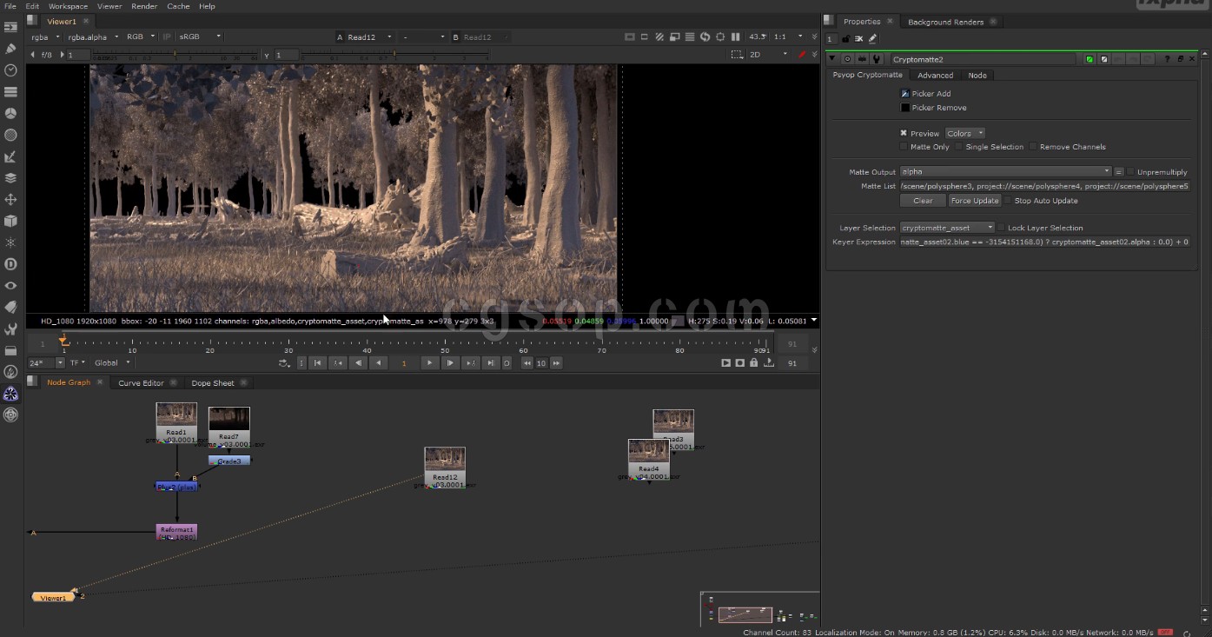Click the Transform nodes move icon

click(x=10, y=200)
